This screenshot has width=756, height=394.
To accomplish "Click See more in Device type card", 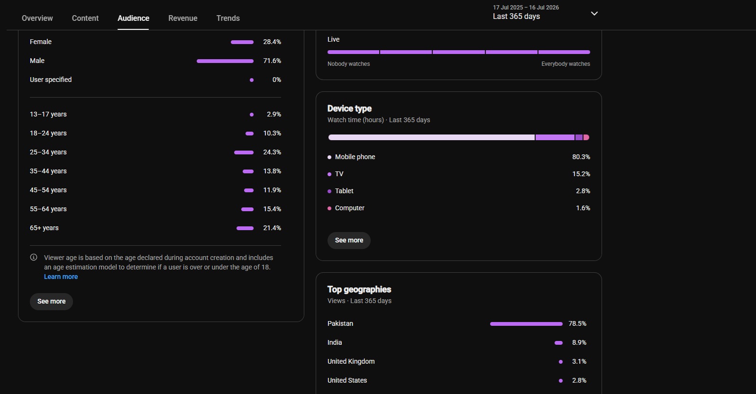I will pos(349,241).
